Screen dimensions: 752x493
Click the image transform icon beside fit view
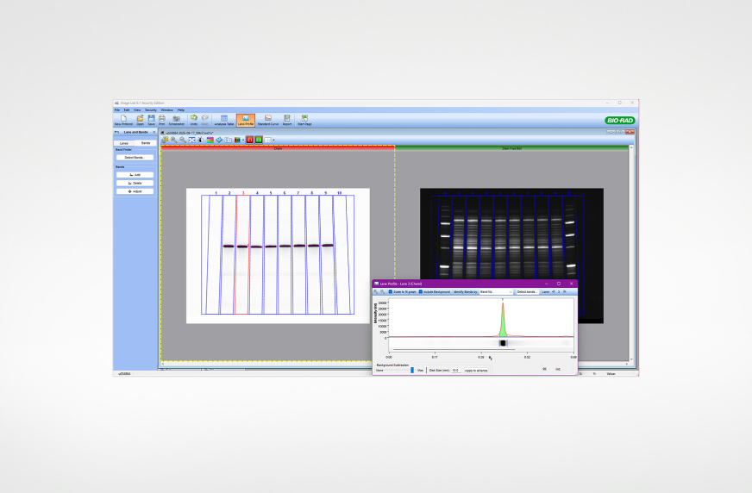pyautogui.click(x=200, y=140)
